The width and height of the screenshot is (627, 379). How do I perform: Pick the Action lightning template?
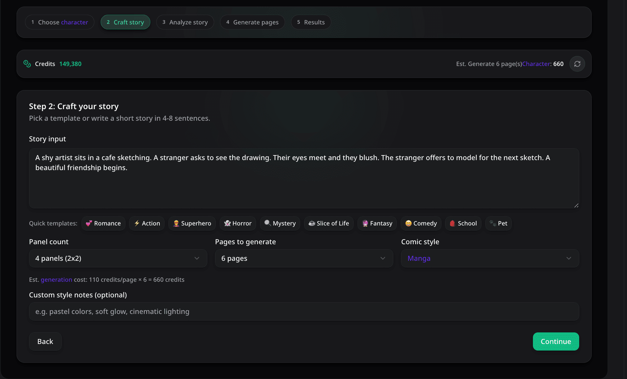(x=147, y=223)
